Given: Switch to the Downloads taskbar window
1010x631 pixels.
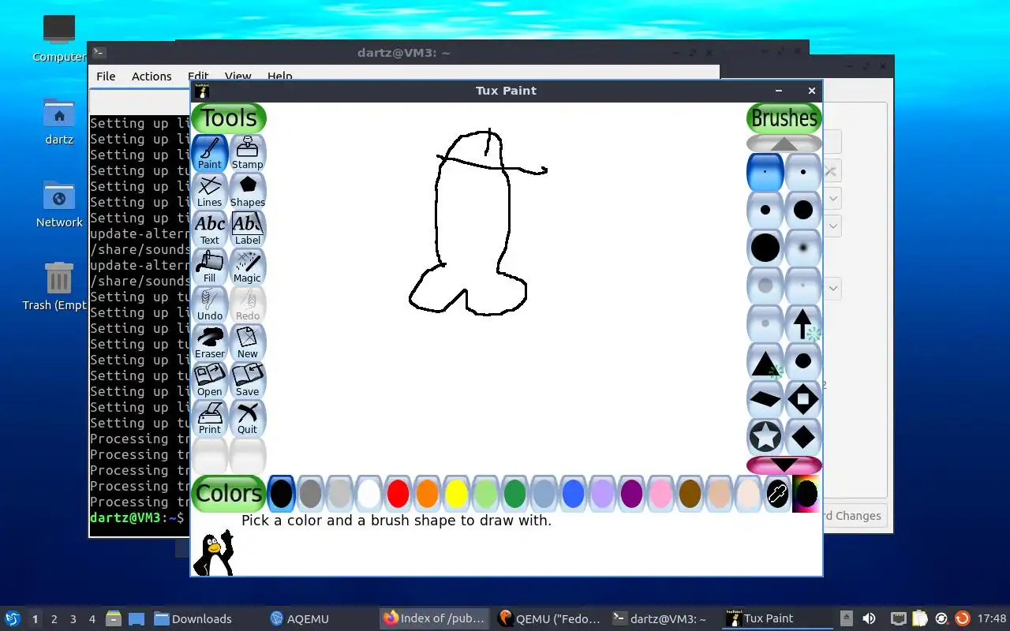Looking at the screenshot, I should [x=193, y=618].
